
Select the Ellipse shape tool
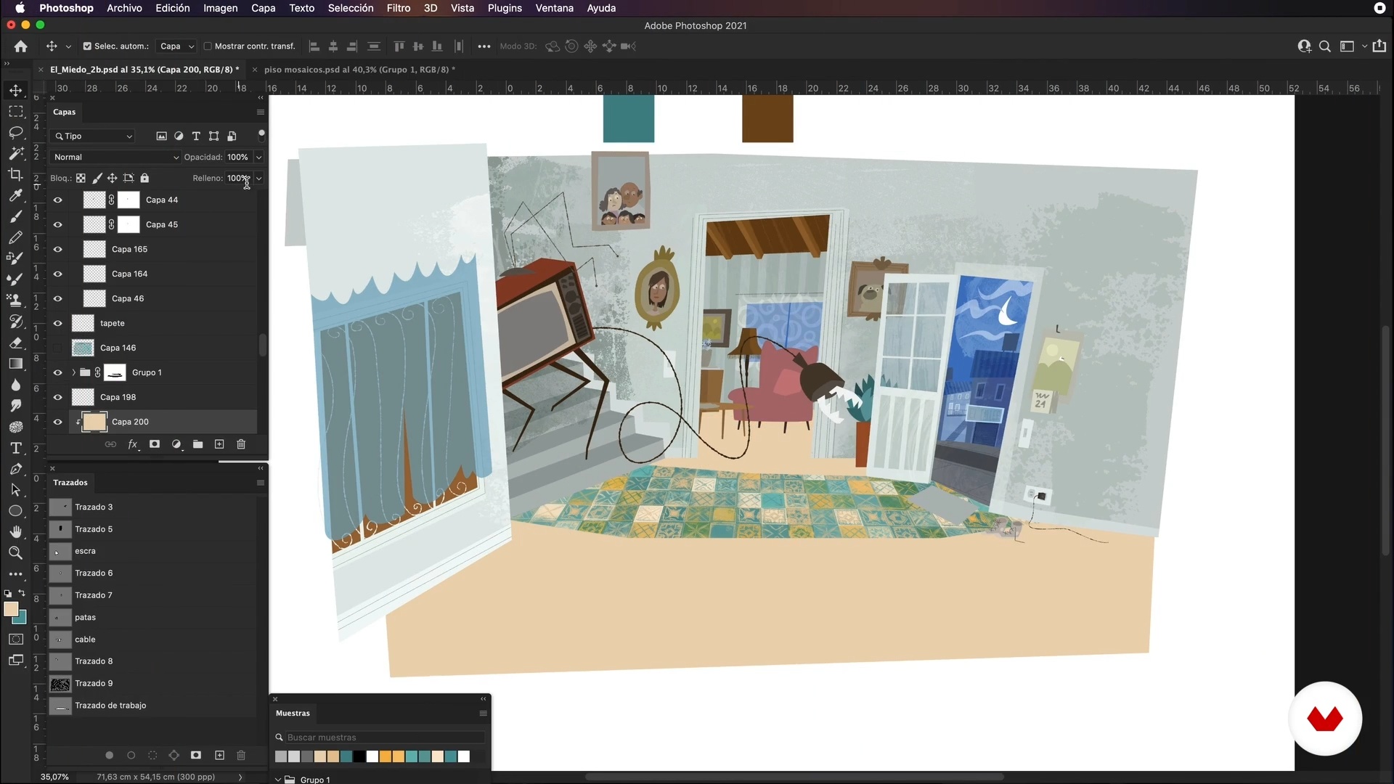[15, 511]
